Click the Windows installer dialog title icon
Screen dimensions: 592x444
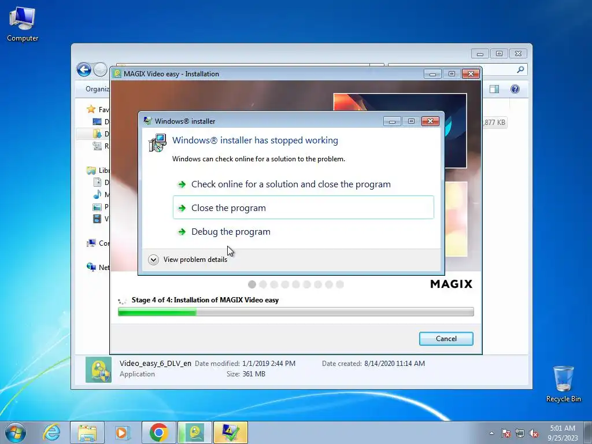(x=147, y=121)
